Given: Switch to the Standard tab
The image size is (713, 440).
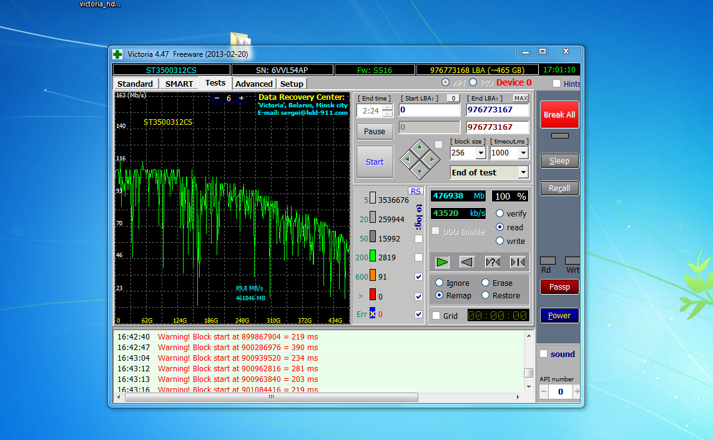Looking at the screenshot, I should (x=135, y=84).
